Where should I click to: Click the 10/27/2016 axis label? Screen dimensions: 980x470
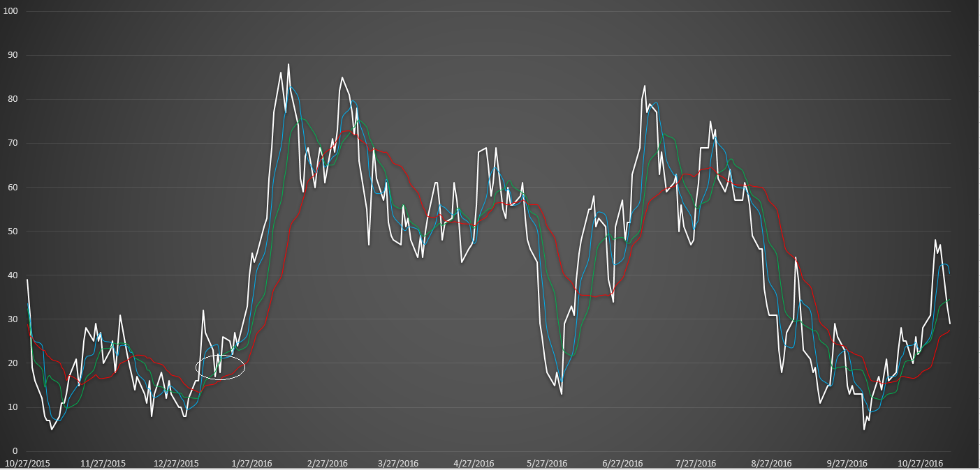(920, 462)
